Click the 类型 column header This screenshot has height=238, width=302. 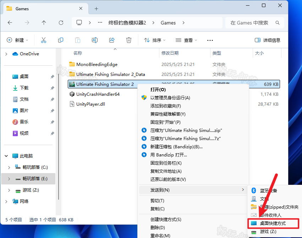pos(217,53)
